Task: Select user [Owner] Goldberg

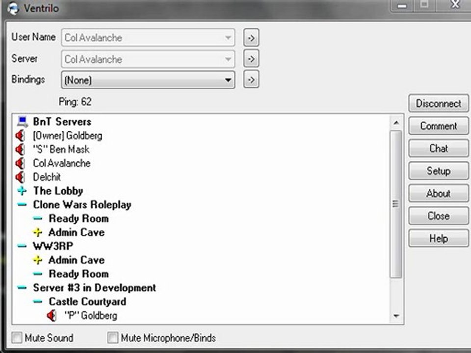Action: [68, 136]
